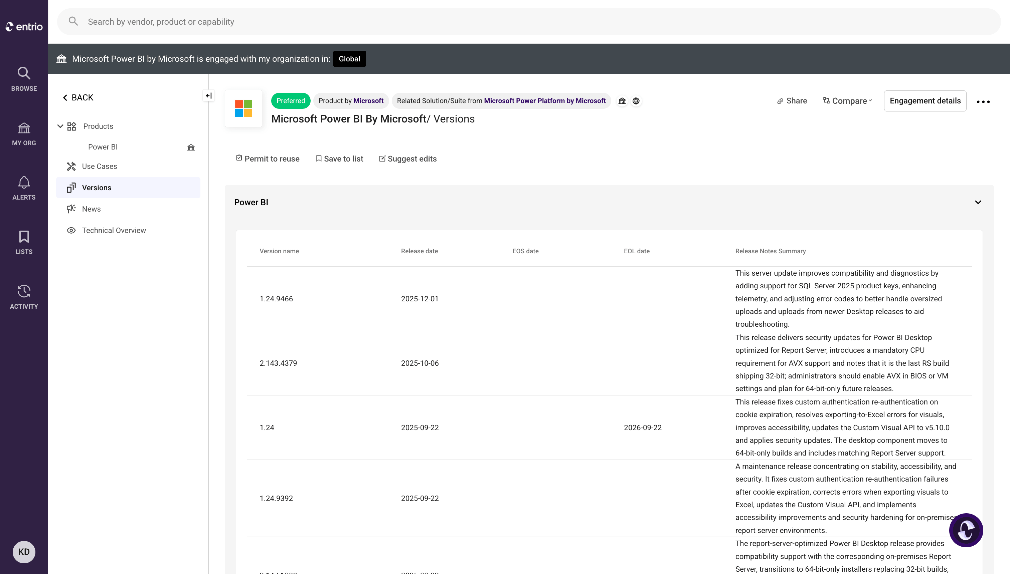Click the search magnifier icon
Viewport: 1010px width, 574px height.
click(73, 21)
